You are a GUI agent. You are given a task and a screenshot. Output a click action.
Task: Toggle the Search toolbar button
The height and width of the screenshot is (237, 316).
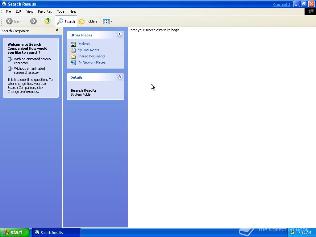(66, 21)
